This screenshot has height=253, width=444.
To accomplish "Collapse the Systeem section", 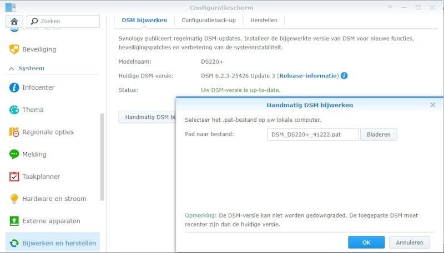I will pyautogui.click(x=12, y=68).
